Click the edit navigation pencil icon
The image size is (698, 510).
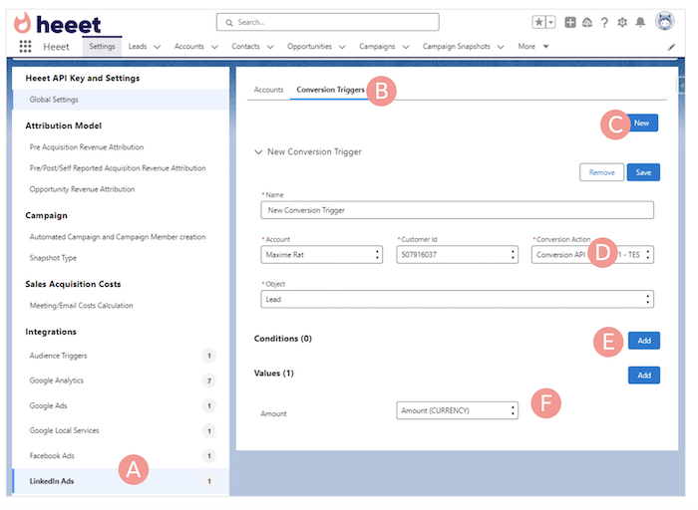[x=671, y=47]
